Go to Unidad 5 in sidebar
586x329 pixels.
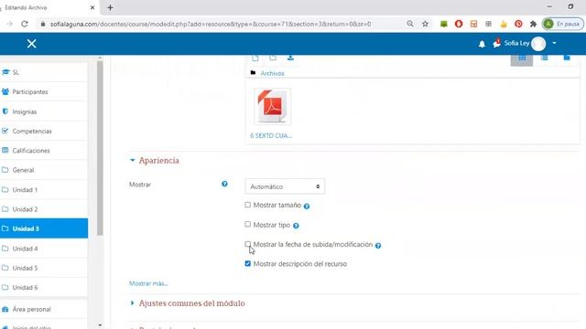click(44, 268)
